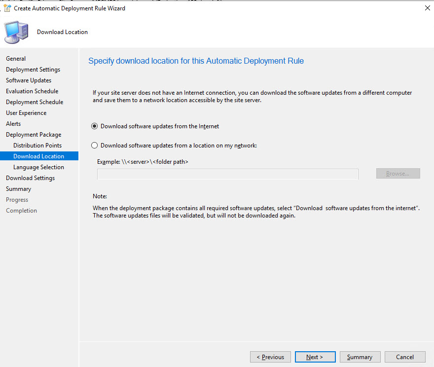Navigate to User Experience step
The height and width of the screenshot is (367, 434).
pos(26,113)
